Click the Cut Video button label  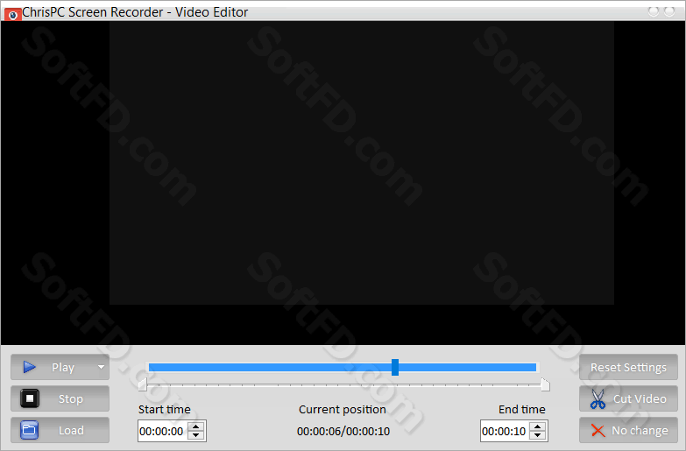tap(640, 399)
